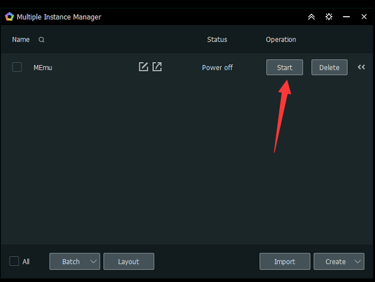Image resolution: width=375 pixels, height=282 pixels.
Task: Delete the MEmu instance
Action: [x=329, y=68]
